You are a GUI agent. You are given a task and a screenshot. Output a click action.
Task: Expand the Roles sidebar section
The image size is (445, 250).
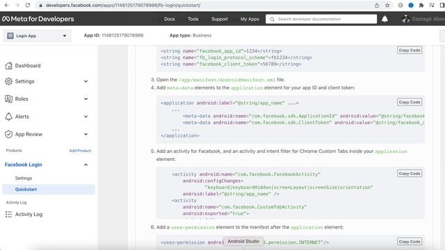86,99
